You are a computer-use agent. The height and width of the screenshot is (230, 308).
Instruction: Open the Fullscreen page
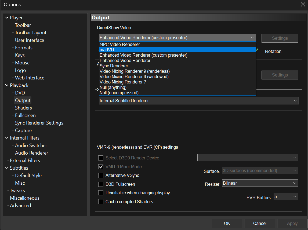pyautogui.click(x=25, y=115)
